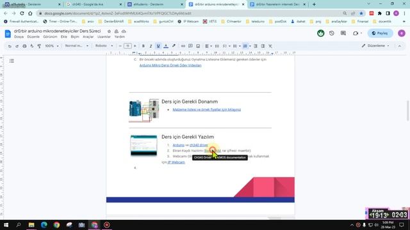Open the Yardım menu
410x230 pixels.
pos(120,37)
